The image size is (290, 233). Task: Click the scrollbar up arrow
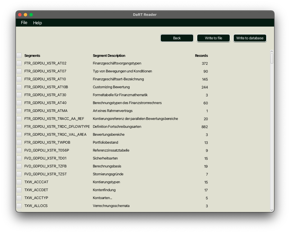click(272, 51)
